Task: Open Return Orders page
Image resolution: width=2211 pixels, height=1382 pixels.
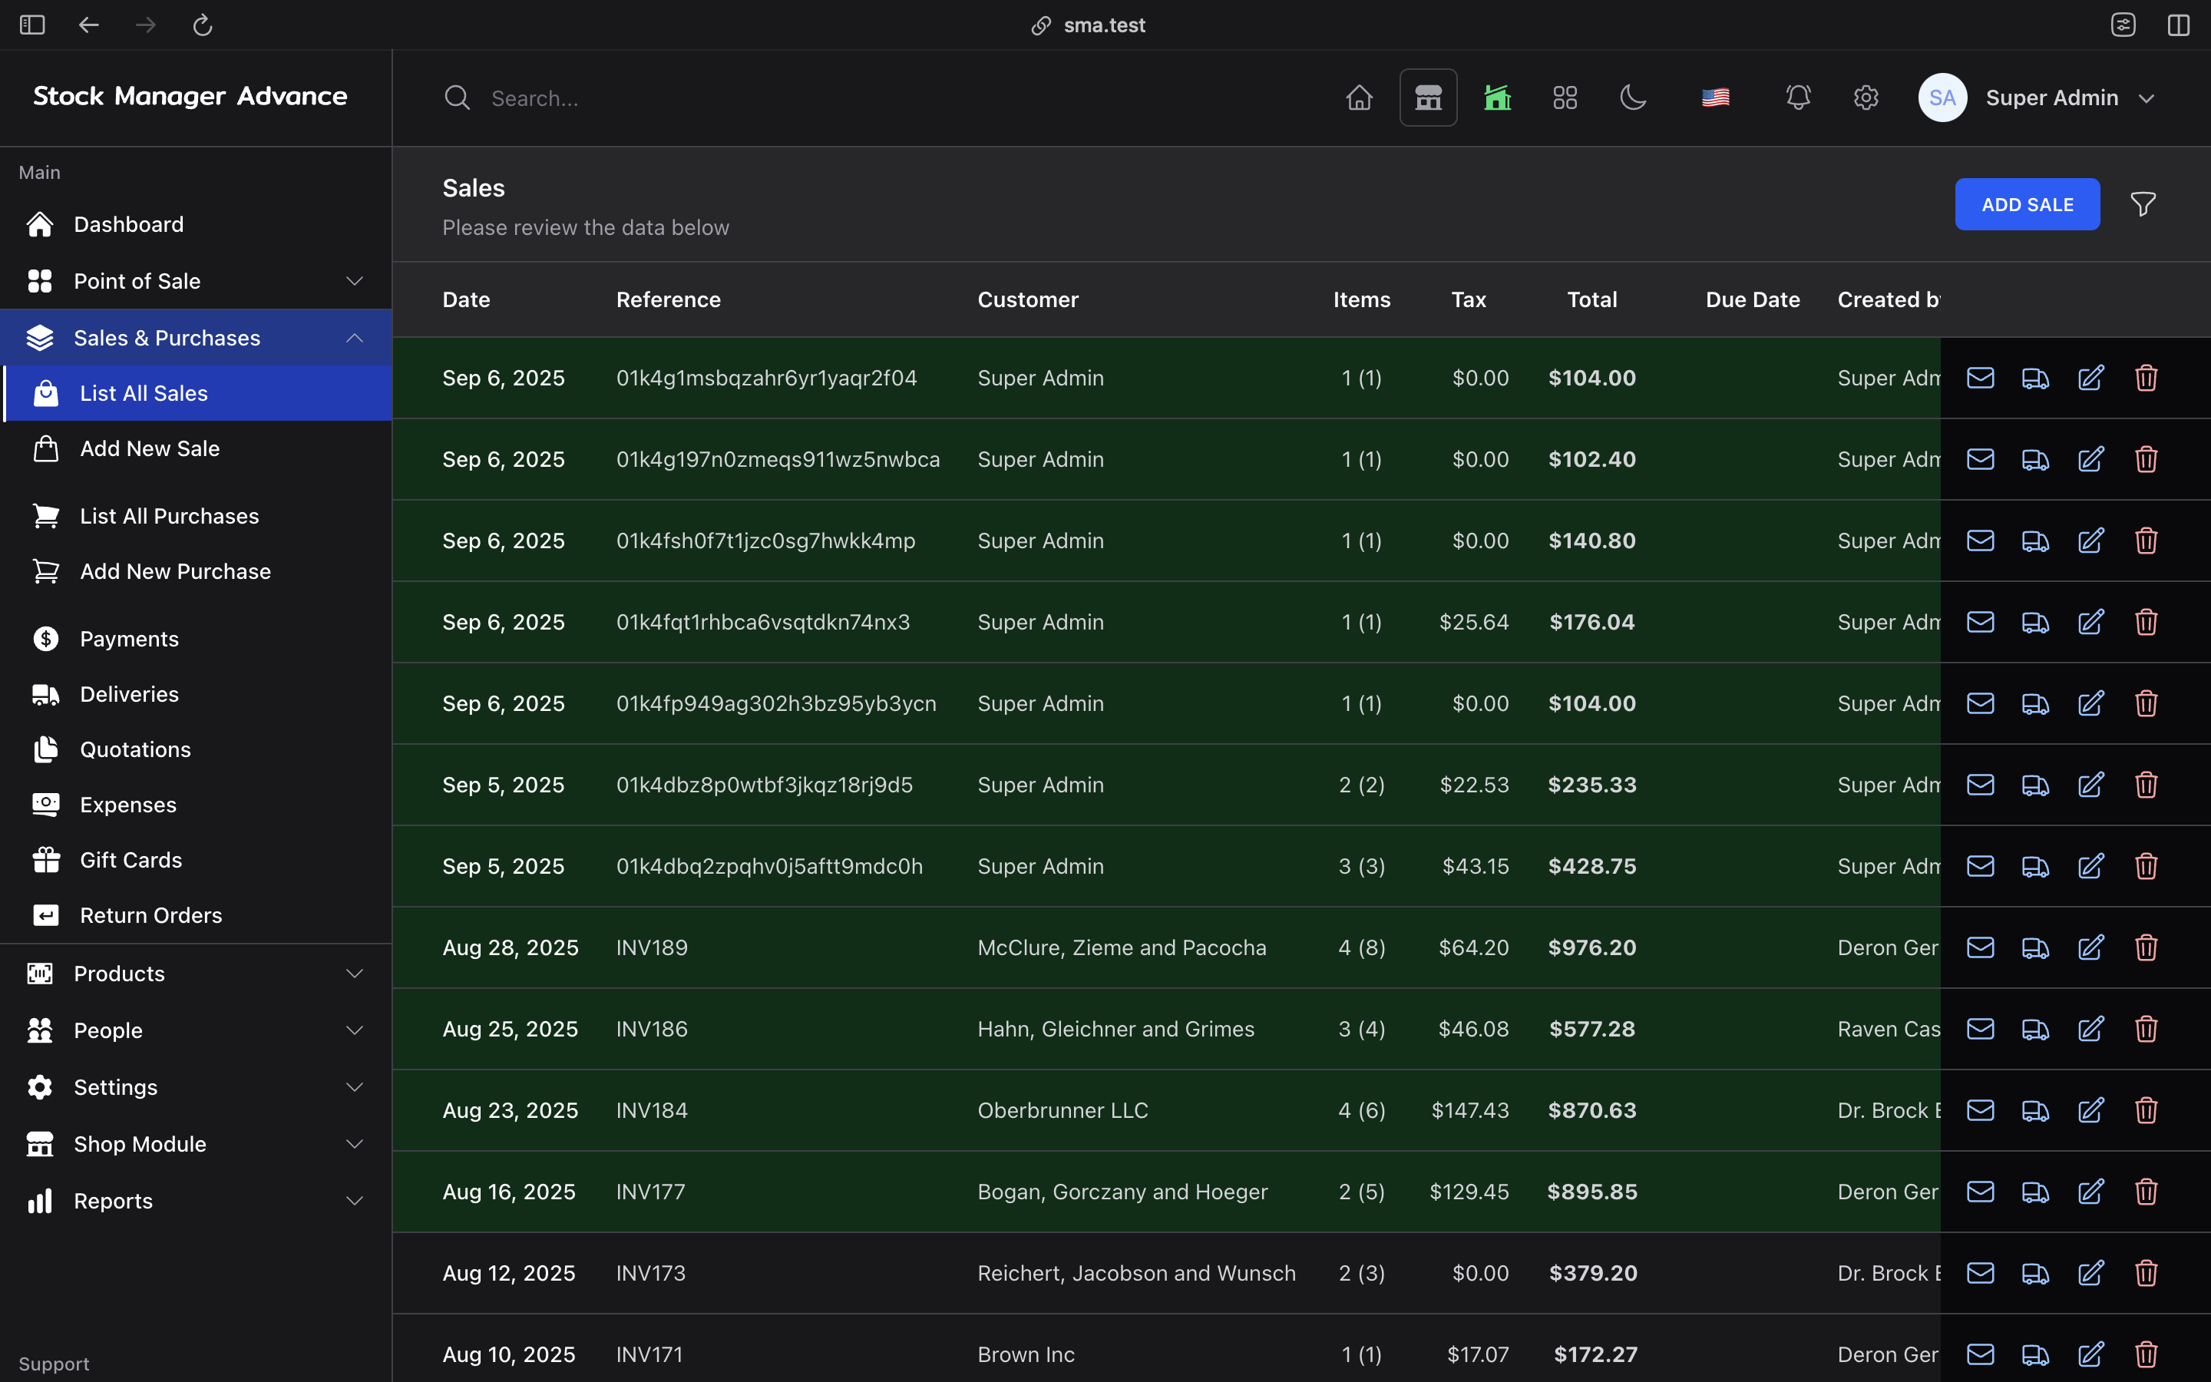Action: click(x=197, y=915)
